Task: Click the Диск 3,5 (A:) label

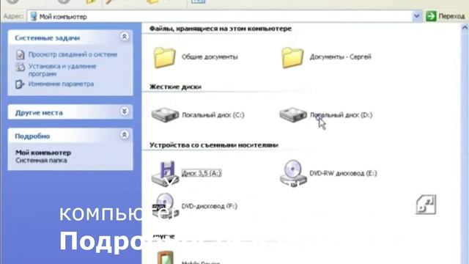Action: (x=202, y=173)
